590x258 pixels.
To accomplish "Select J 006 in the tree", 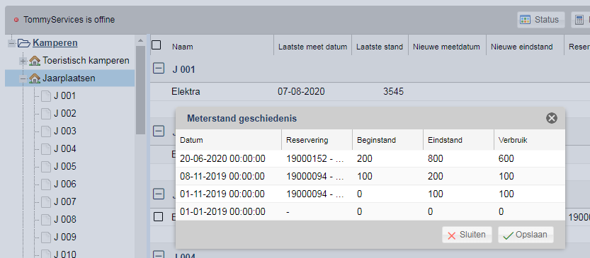I will (x=64, y=184).
